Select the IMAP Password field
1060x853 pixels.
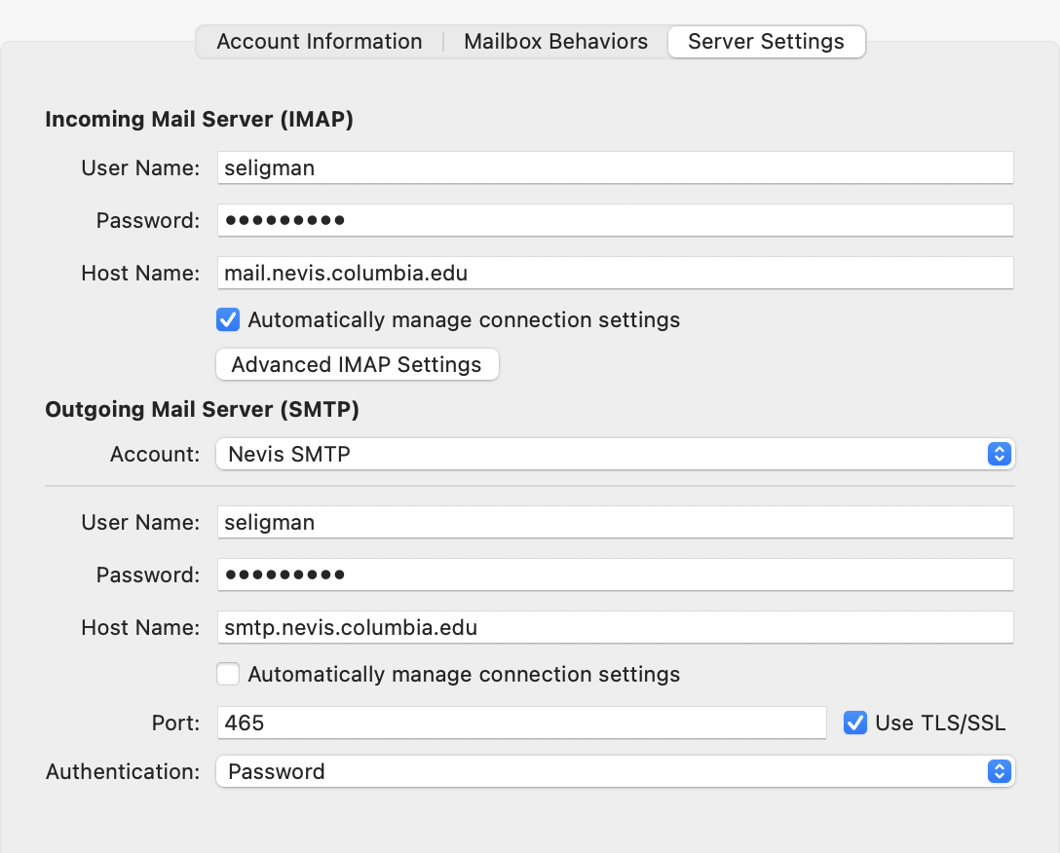tap(614, 220)
